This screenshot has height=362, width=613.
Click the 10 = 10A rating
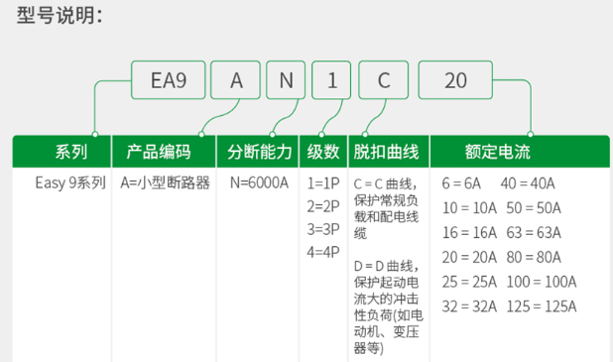pos(469,208)
